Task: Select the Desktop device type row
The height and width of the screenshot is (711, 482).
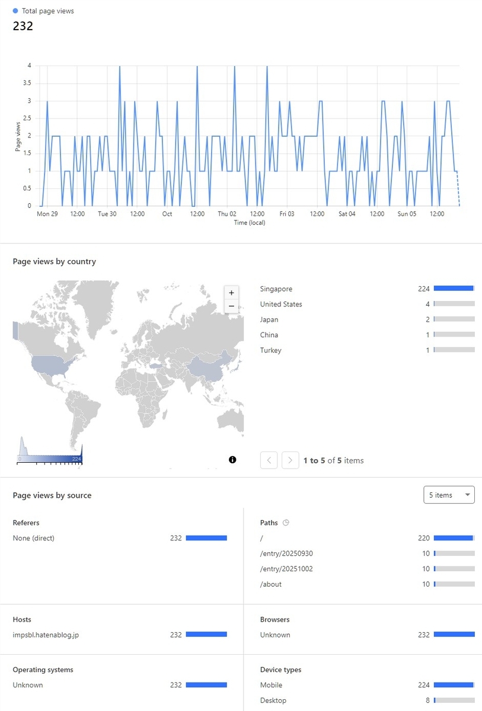Action: (367, 700)
